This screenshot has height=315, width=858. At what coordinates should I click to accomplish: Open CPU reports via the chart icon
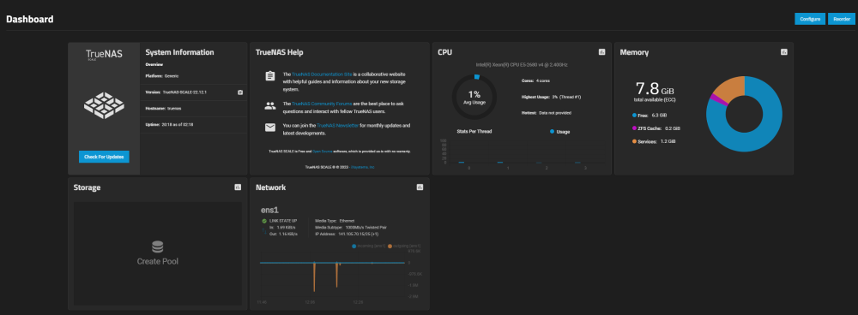602,52
